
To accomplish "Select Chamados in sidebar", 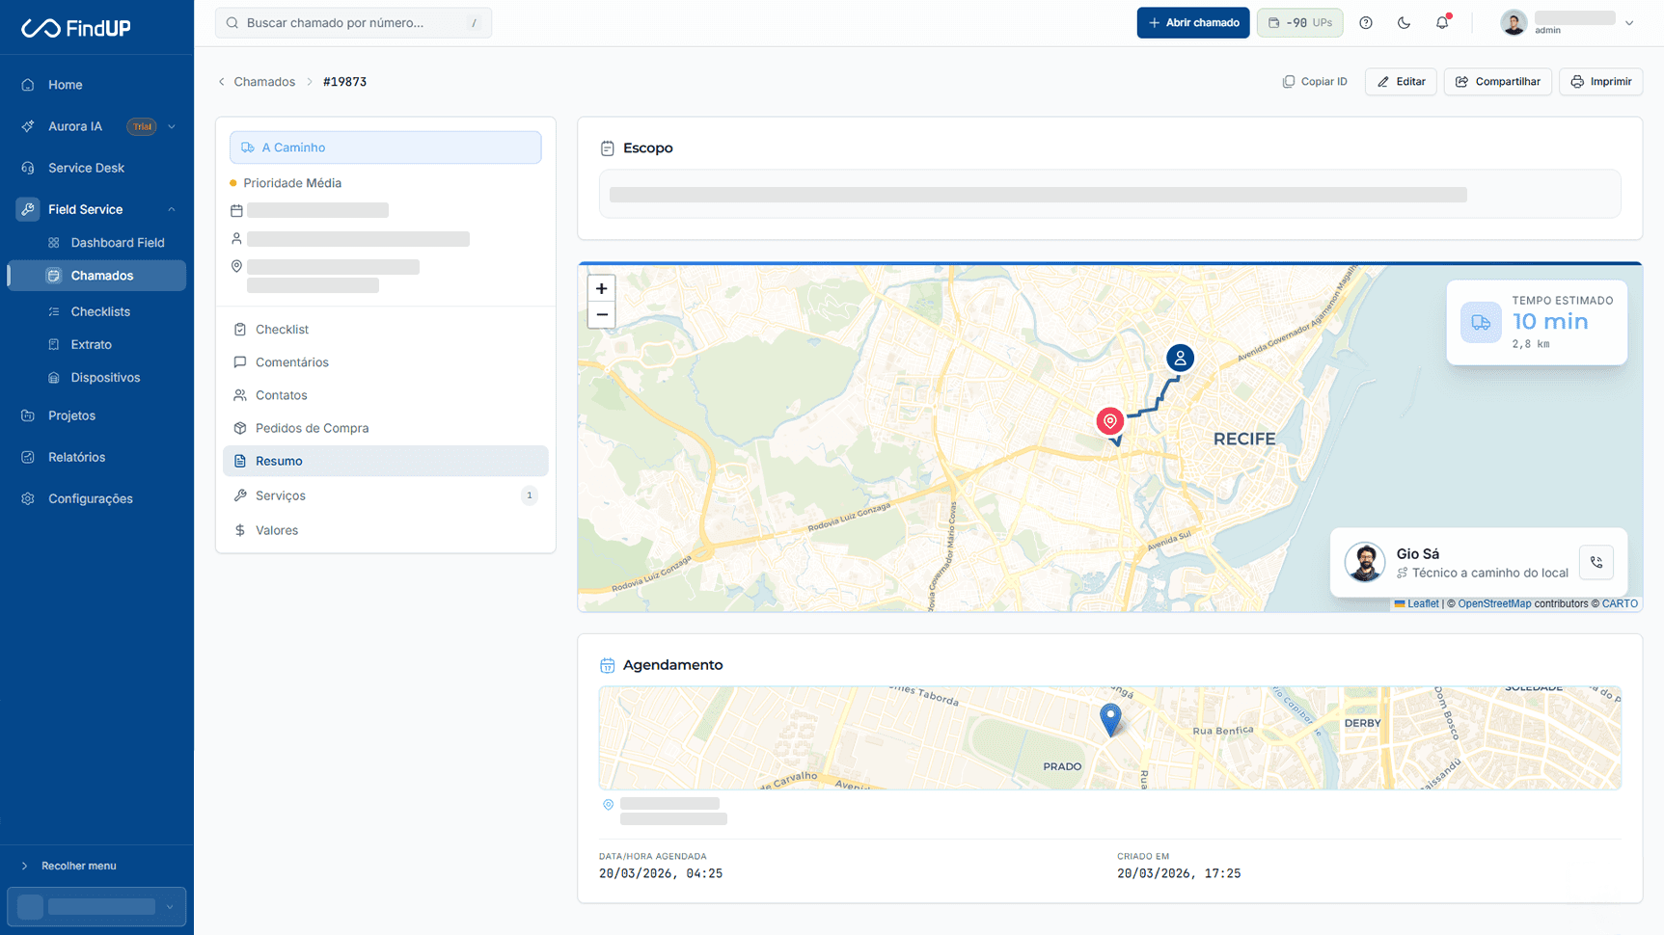I will coord(96,276).
